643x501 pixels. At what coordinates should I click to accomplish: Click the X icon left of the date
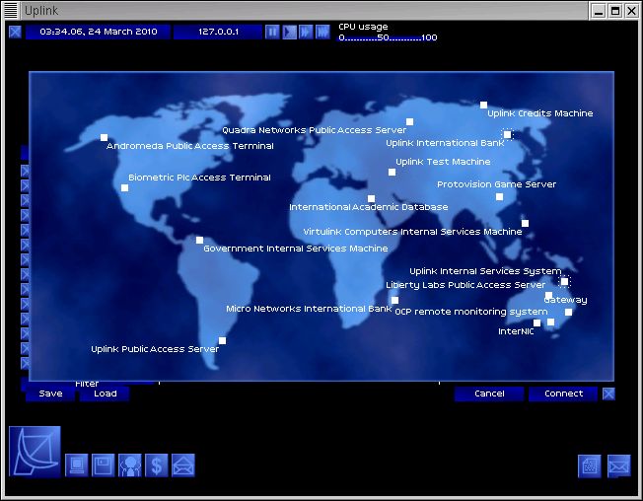point(15,32)
